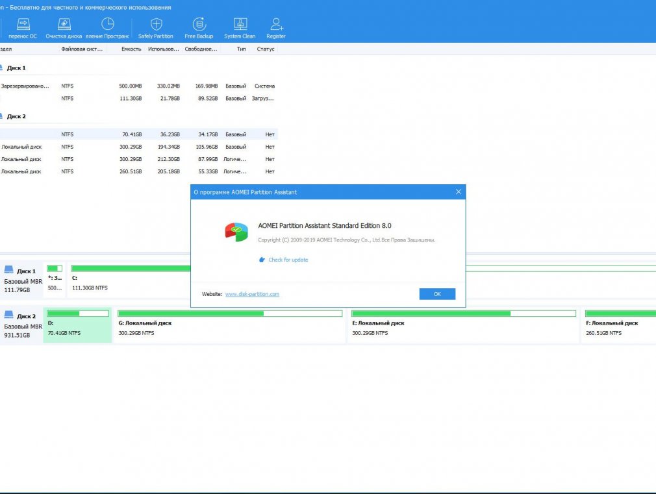
Task: Sort by Использовано column header
Action: coord(164,49)
